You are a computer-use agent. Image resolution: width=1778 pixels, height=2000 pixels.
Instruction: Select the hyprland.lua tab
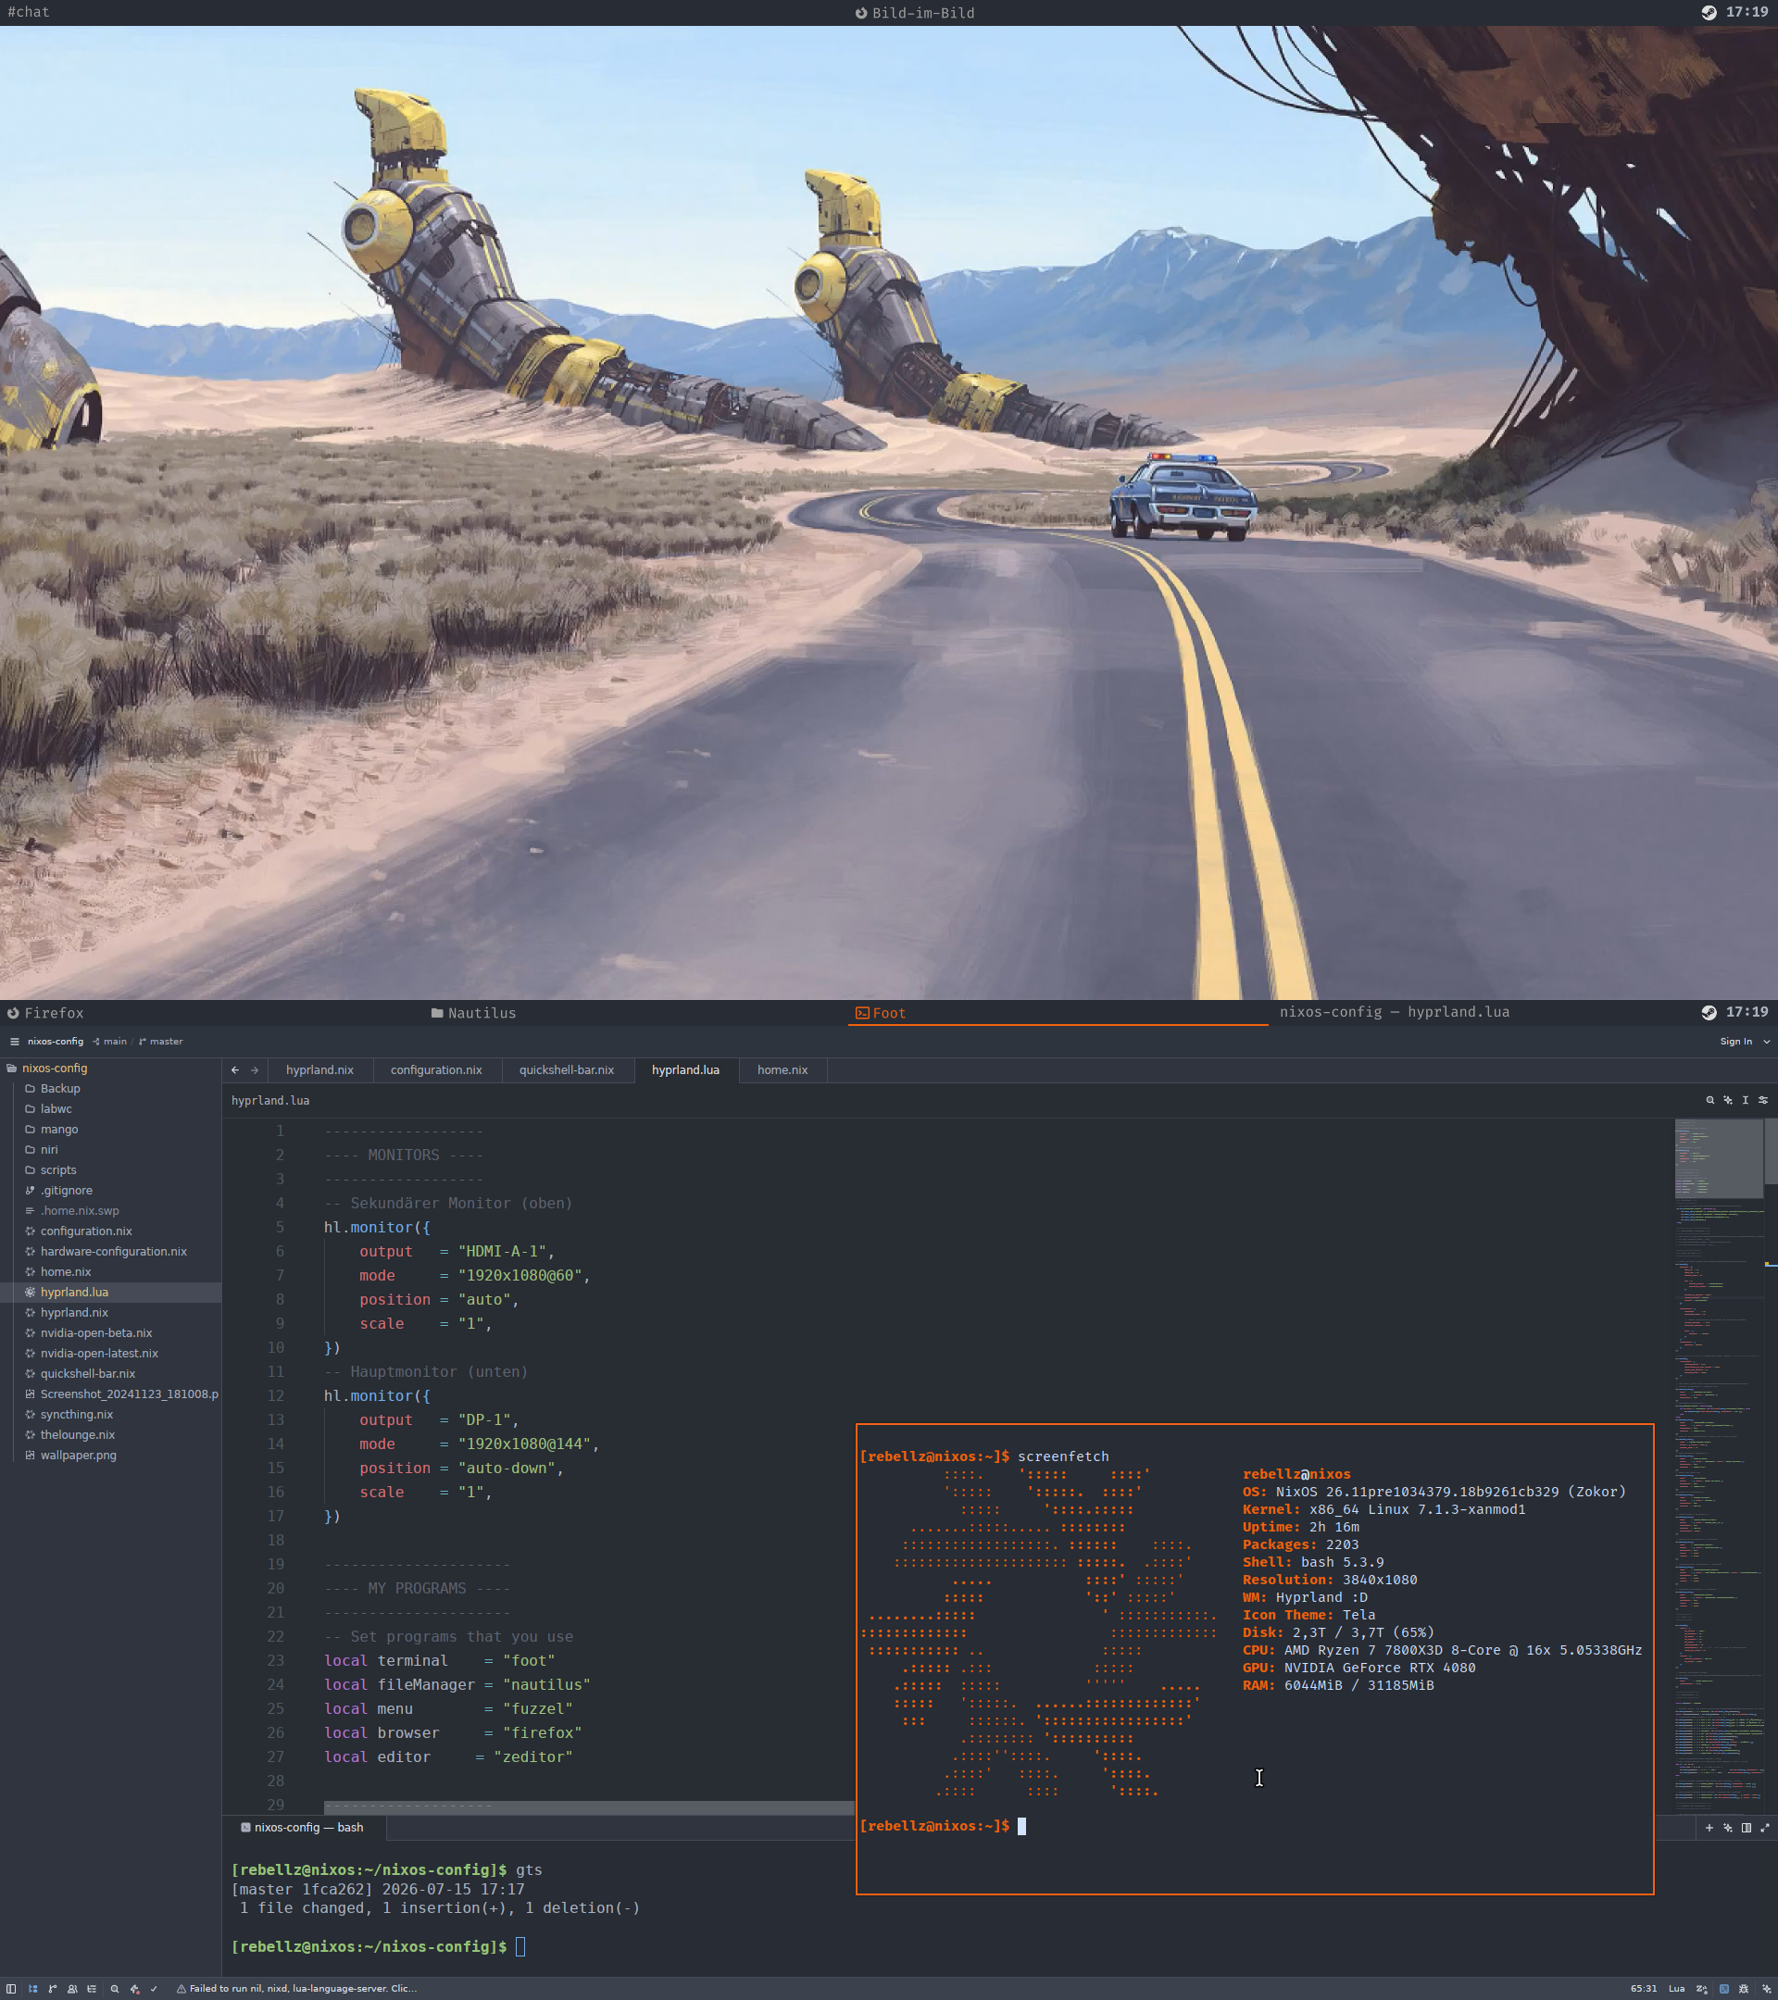tap(686, 1069)
